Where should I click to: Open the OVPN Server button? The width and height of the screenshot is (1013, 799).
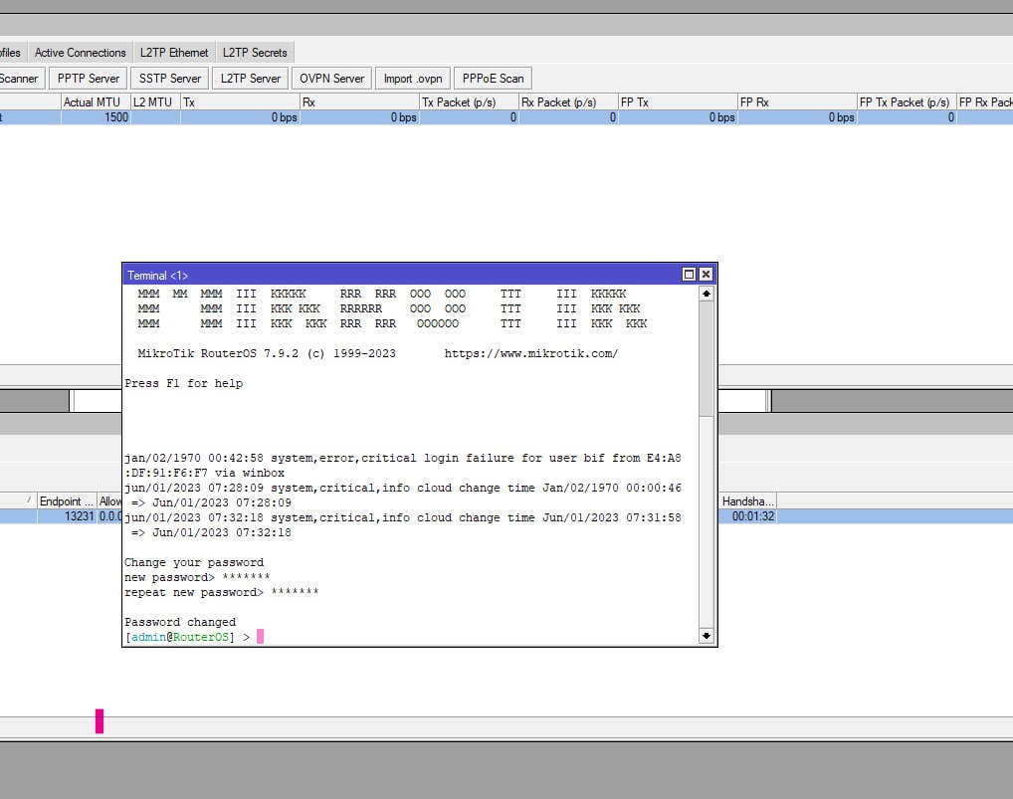[331, 79]
